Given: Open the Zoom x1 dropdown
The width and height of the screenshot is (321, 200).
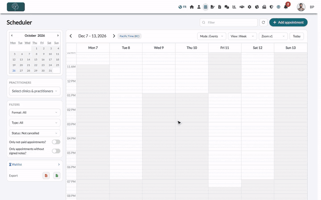Looking at the screenshot, I should pyautogui.click(x=273, y=36).
